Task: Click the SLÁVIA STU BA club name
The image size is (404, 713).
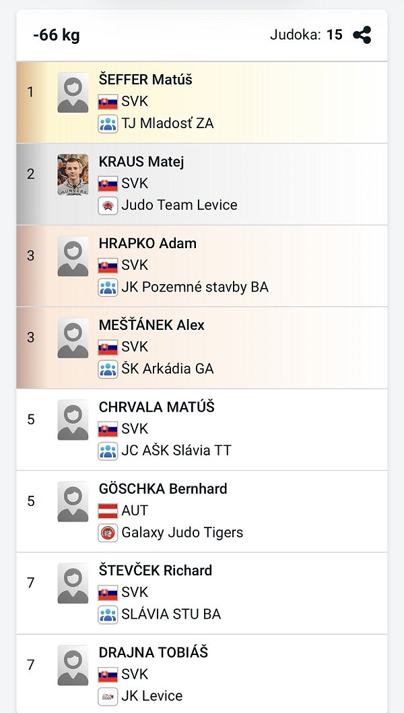Action: pos(171,615)
